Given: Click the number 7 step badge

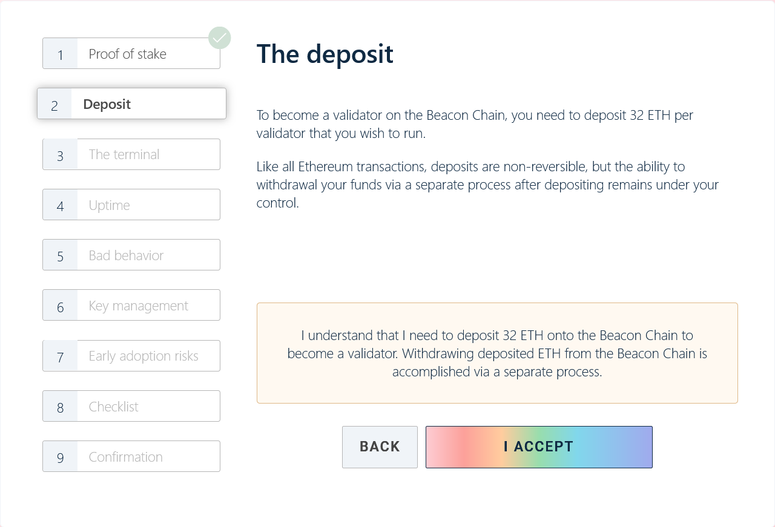Looking at the screenshot, I should [x=61, y=356].
